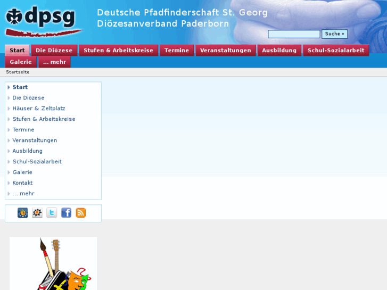Open Galerie sidebar link
Screen dimensions: 387x290
coord(22,172)
